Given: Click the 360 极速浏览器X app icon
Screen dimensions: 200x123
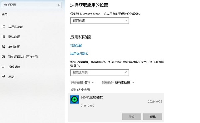Looking at the screenshot, I should [x=74, y=99].
